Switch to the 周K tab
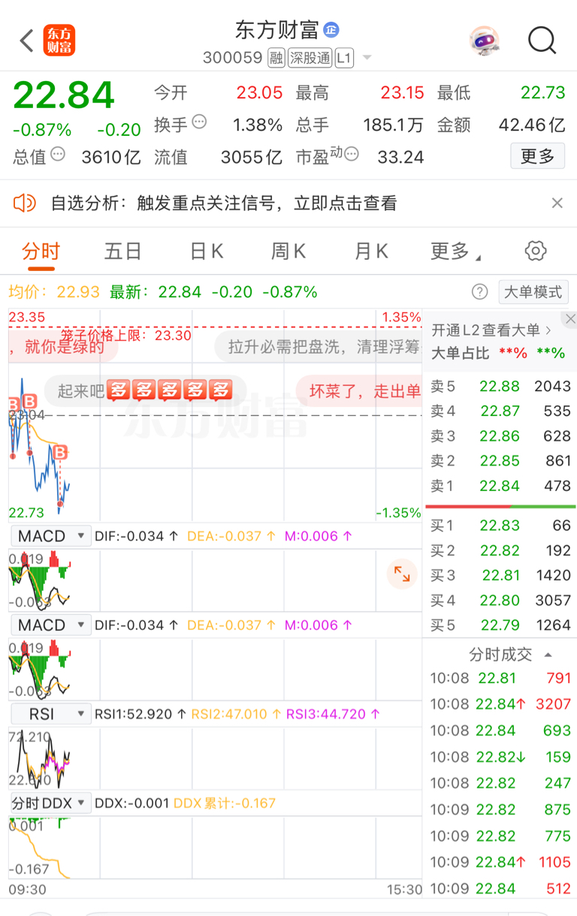Screen dimensions: 577x916 (288, 251)
